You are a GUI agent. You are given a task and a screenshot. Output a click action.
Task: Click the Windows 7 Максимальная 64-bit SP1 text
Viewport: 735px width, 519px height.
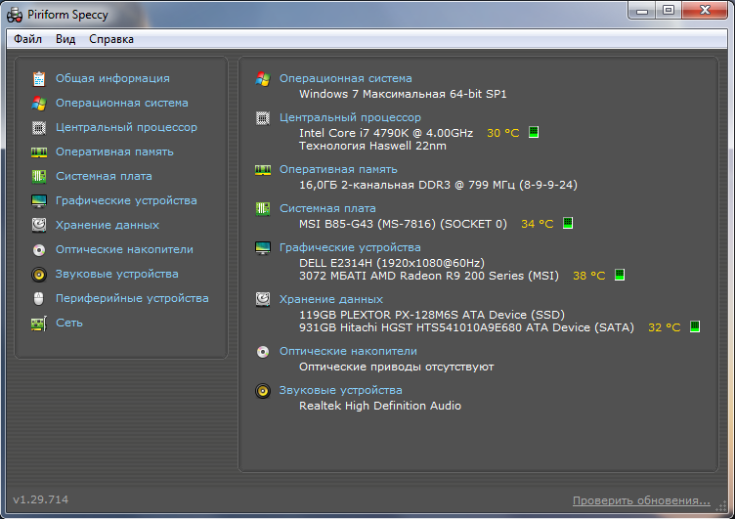coord(403,94)
